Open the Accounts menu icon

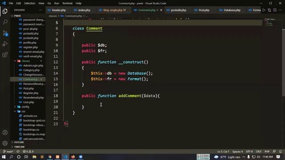click(5, 132)
